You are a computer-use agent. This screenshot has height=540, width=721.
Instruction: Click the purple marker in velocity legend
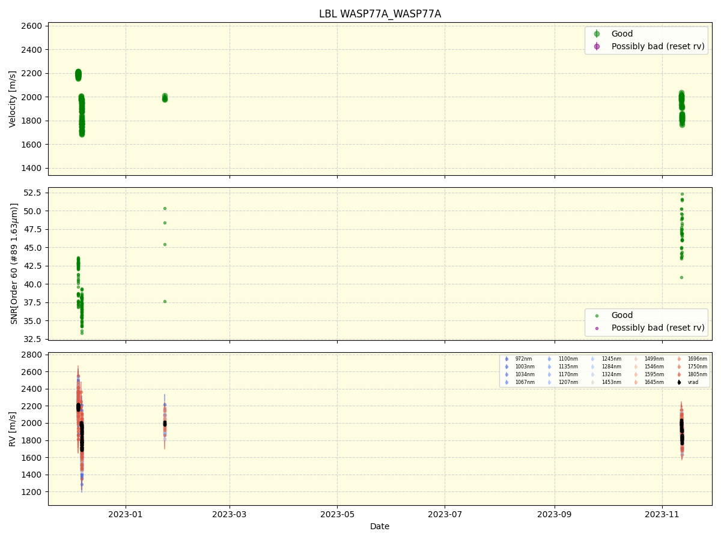[597, 46]
